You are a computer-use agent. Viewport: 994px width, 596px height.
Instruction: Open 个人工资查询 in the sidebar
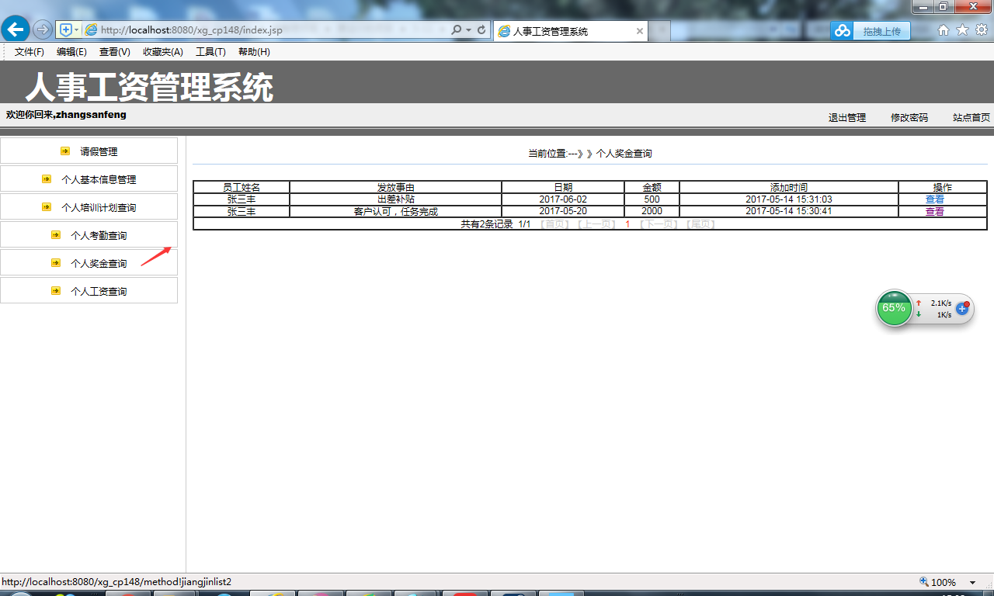click(x=99, y=292)
